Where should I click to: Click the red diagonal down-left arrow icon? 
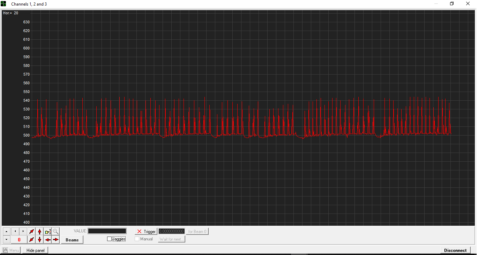pyautogui.click(x=32, y=240)
